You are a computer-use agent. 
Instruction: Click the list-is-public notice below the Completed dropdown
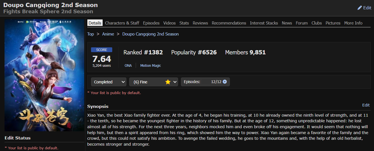pyautogui.click(x=114, y=93)
